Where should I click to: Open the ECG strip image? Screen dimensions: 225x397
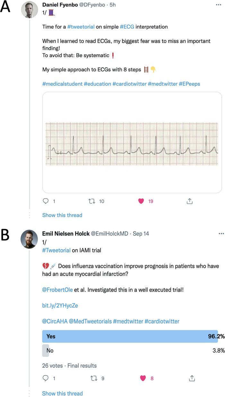[x=132, y=143]
